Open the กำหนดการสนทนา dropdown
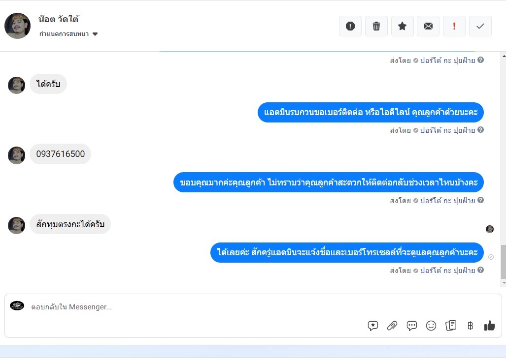Image resolution: width=506 pixels, height=363 pixels. 68,34
